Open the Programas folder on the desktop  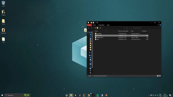3,31
